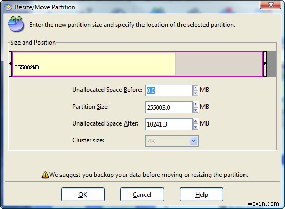Click the dark unallocated space after the partition
Viewport: 285px width, 209px height.
[x=272, y=64]
